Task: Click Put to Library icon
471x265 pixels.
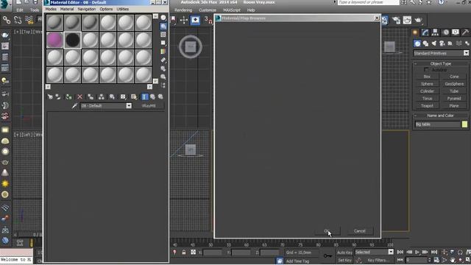Action: (112, 96)
